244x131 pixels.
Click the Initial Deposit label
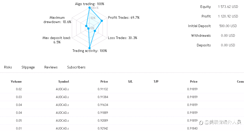199,26
